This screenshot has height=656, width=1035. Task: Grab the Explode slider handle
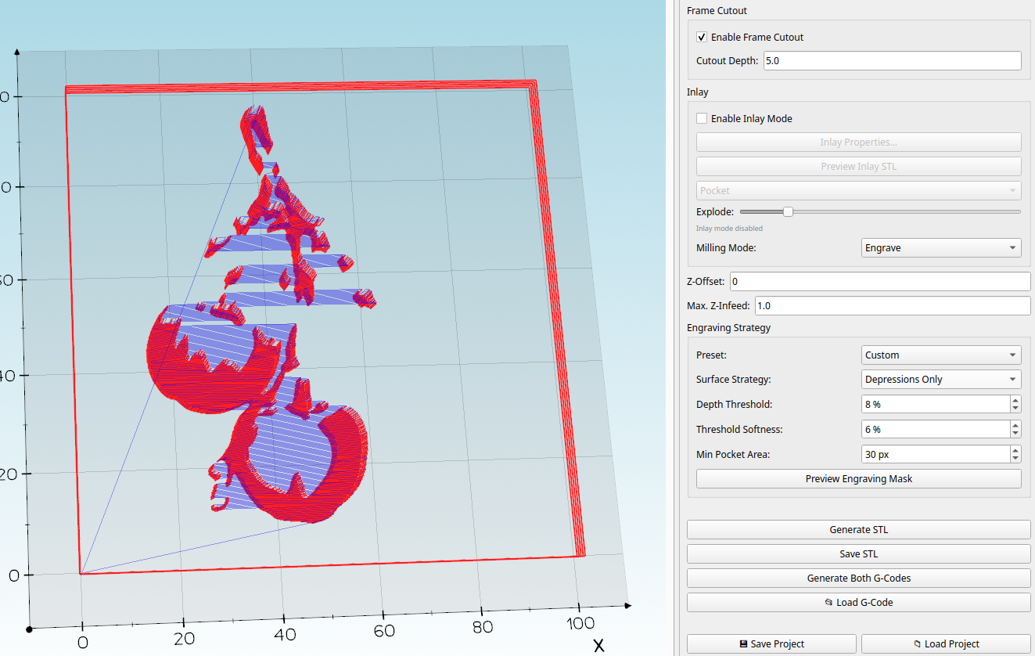point(788,211)
